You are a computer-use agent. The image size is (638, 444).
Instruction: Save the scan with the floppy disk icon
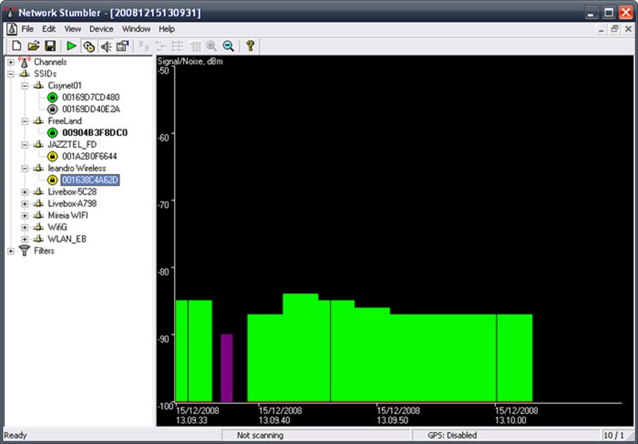point(51,46)
